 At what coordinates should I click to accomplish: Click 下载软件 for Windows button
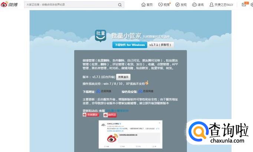click(130, 45)
